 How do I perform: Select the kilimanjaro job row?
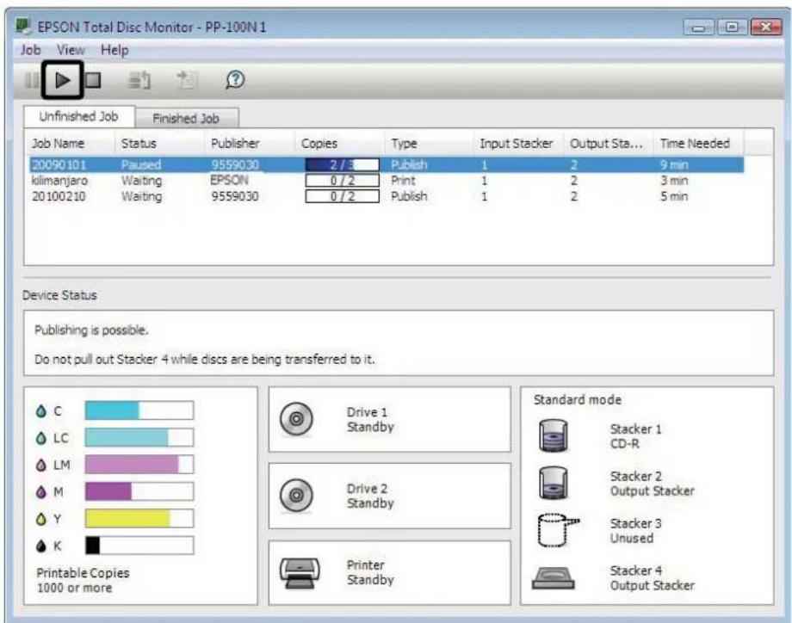[x=387, y=180]
